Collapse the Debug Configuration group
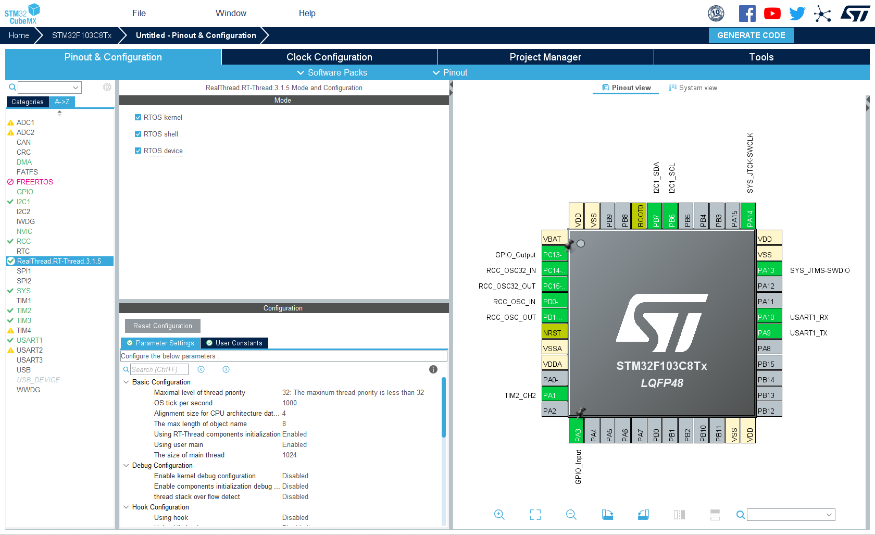The image size is (875, 535). pyautogui.click(x=126, y=465)
